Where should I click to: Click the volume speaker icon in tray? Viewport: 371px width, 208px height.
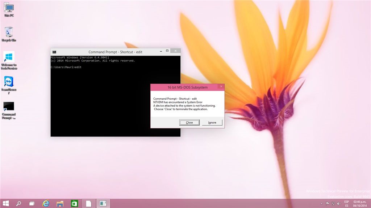tap(338, 204)
